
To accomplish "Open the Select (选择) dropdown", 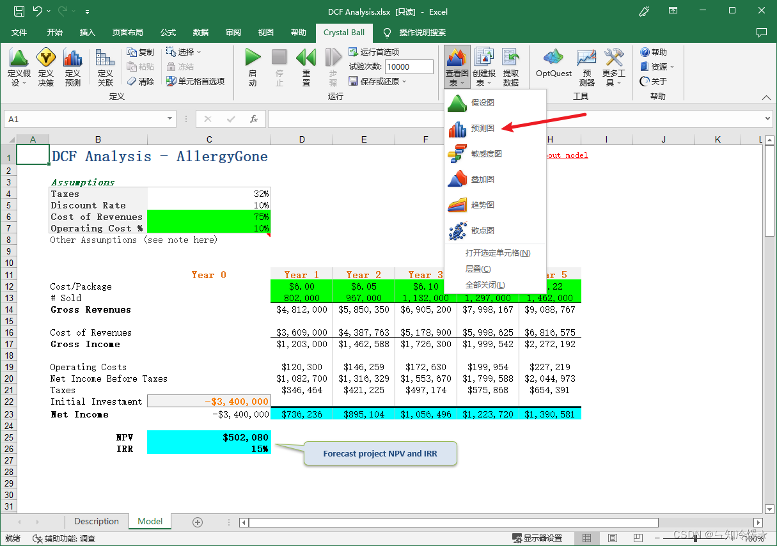I will 184,52.
